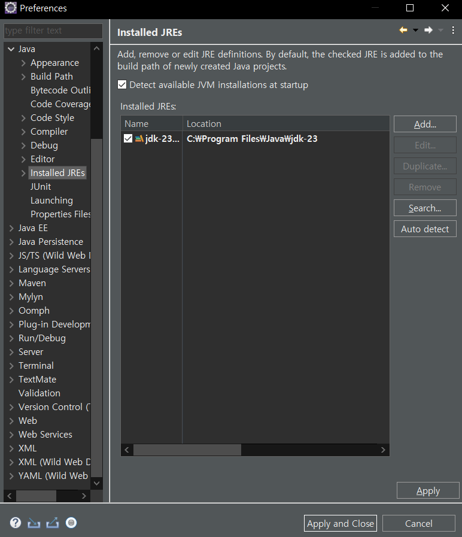Expand the Installed JREs node arrow
The height and width of the screenshot is (537, 462).
(x=23, y=173)
